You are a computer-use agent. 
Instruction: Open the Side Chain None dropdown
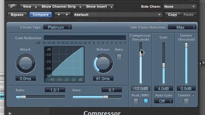click(x=180, y=6)
